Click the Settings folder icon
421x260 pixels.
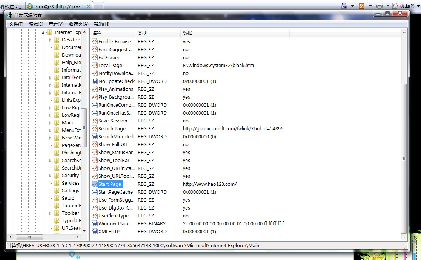(57, 191)
